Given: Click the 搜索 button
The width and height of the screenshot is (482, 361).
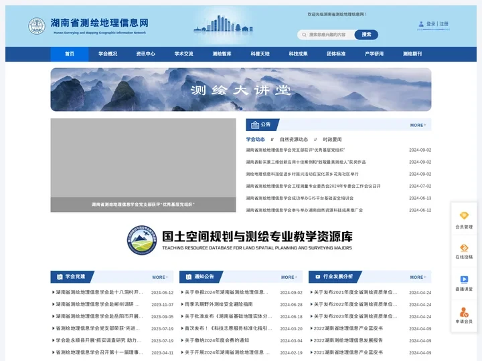Looking at the screenshot, I should [x=366, y=35].
